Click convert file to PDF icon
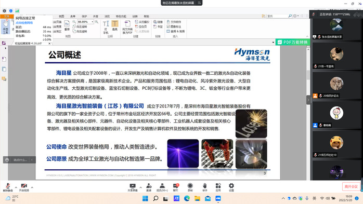363x204 pixels. tap(127, 27)
